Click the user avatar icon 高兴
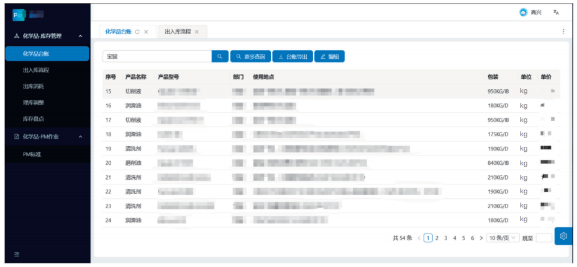Image resolution: width=577 pixels, height=267 pixels. click(523, 12)
